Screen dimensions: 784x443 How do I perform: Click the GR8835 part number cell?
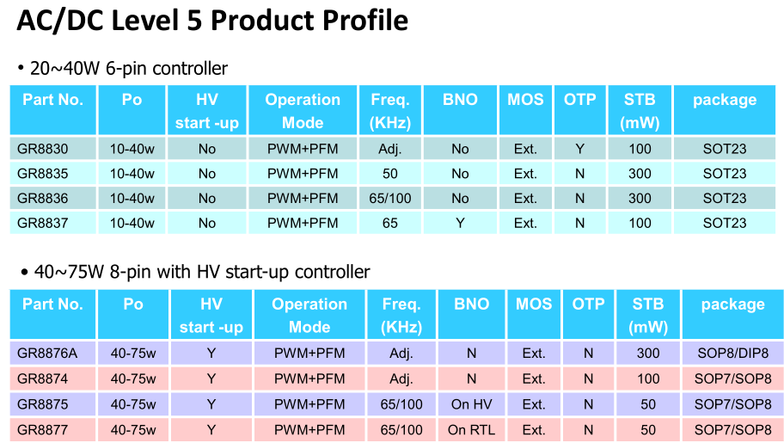pos(53,173)
